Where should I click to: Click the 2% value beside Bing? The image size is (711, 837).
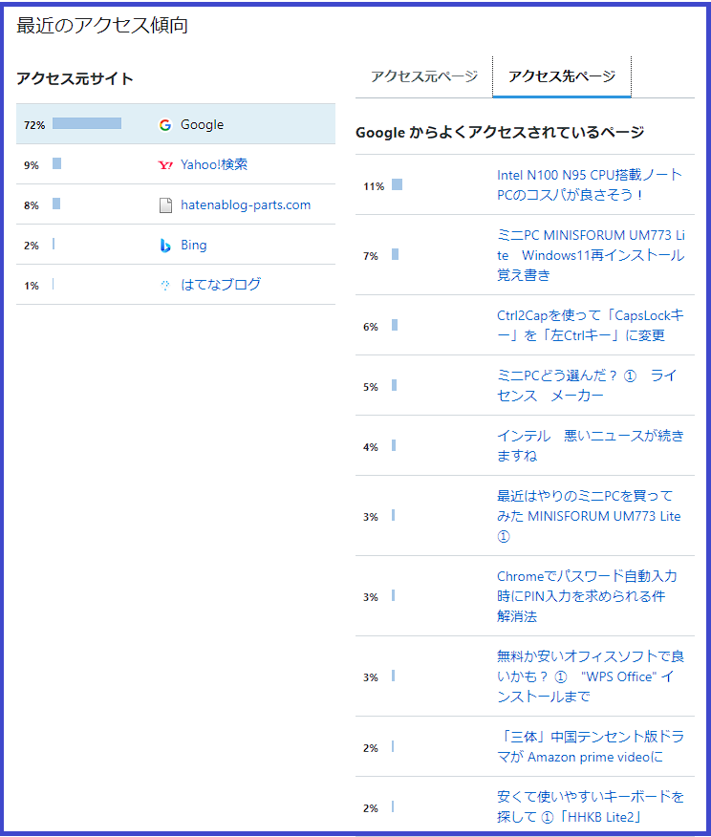[32, 246]
